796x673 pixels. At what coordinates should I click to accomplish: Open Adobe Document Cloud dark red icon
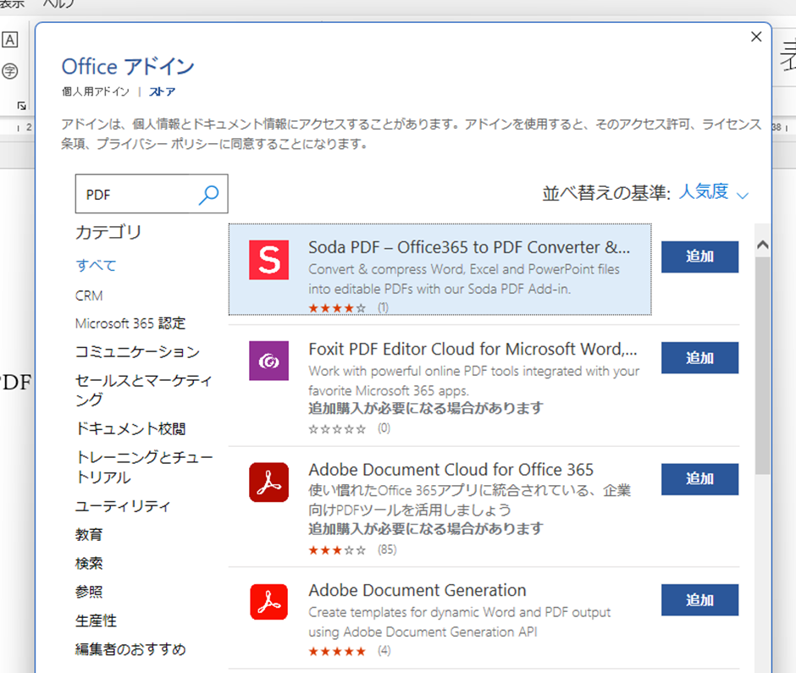(268, 483)
